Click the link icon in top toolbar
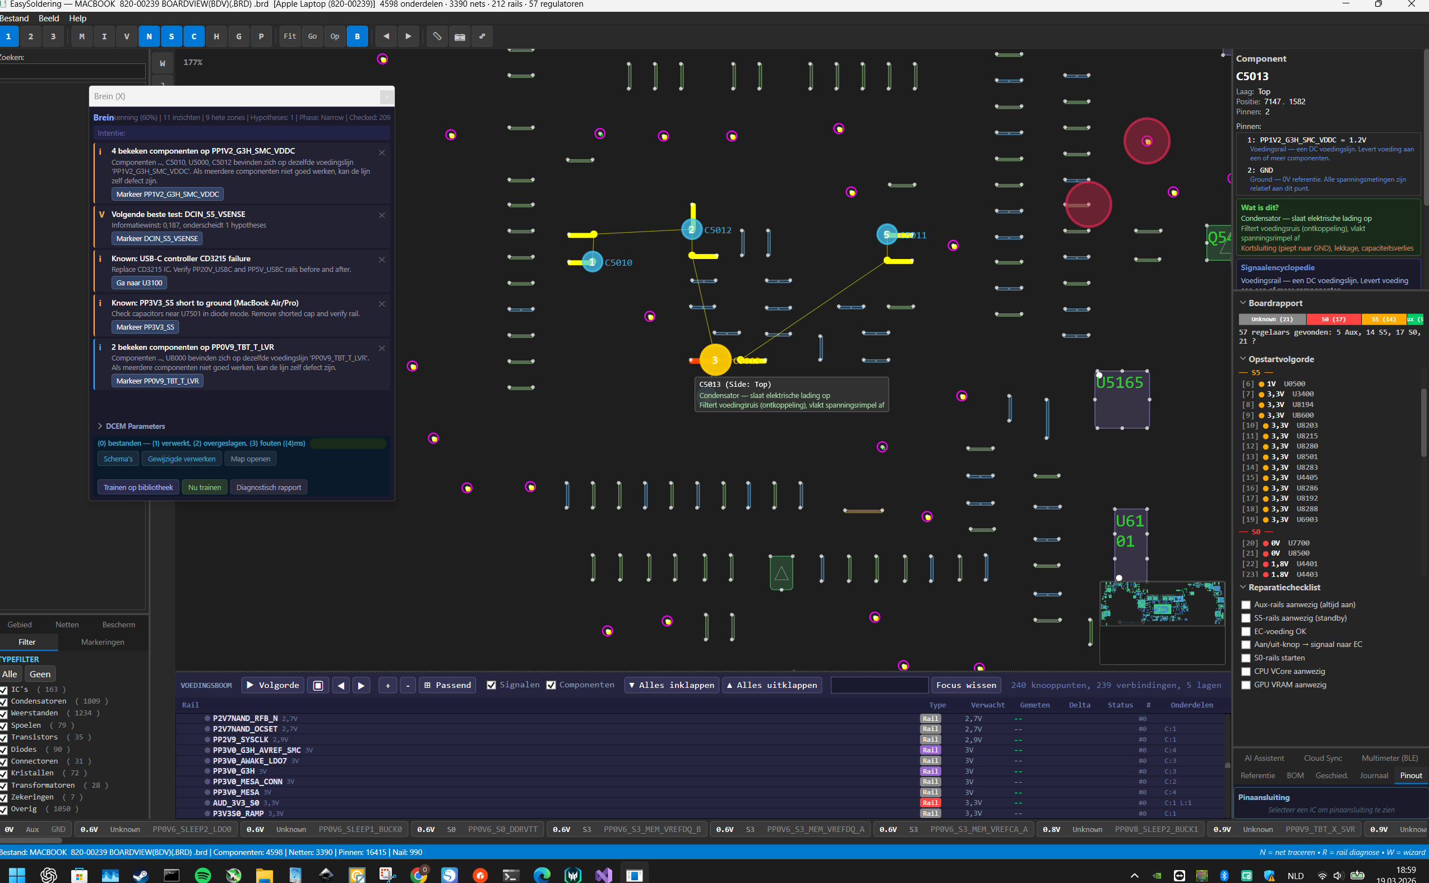Viewport: 1429px width, 883px height. 482,36
